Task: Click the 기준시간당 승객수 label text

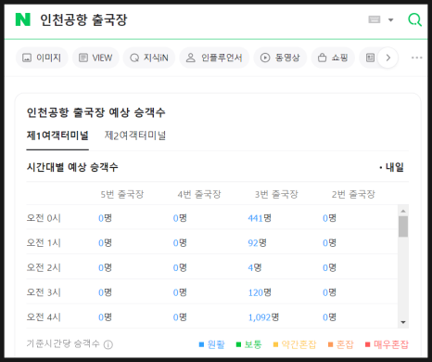Action: (x=63, y=343)
